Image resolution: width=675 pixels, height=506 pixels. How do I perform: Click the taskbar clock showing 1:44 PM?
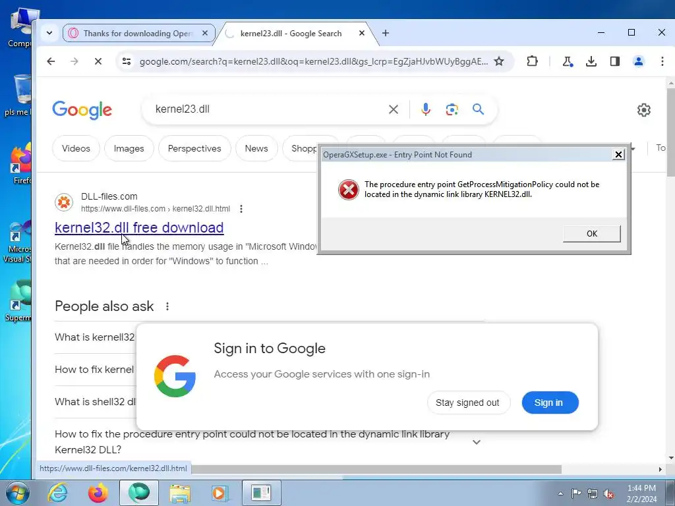(641, 493)
